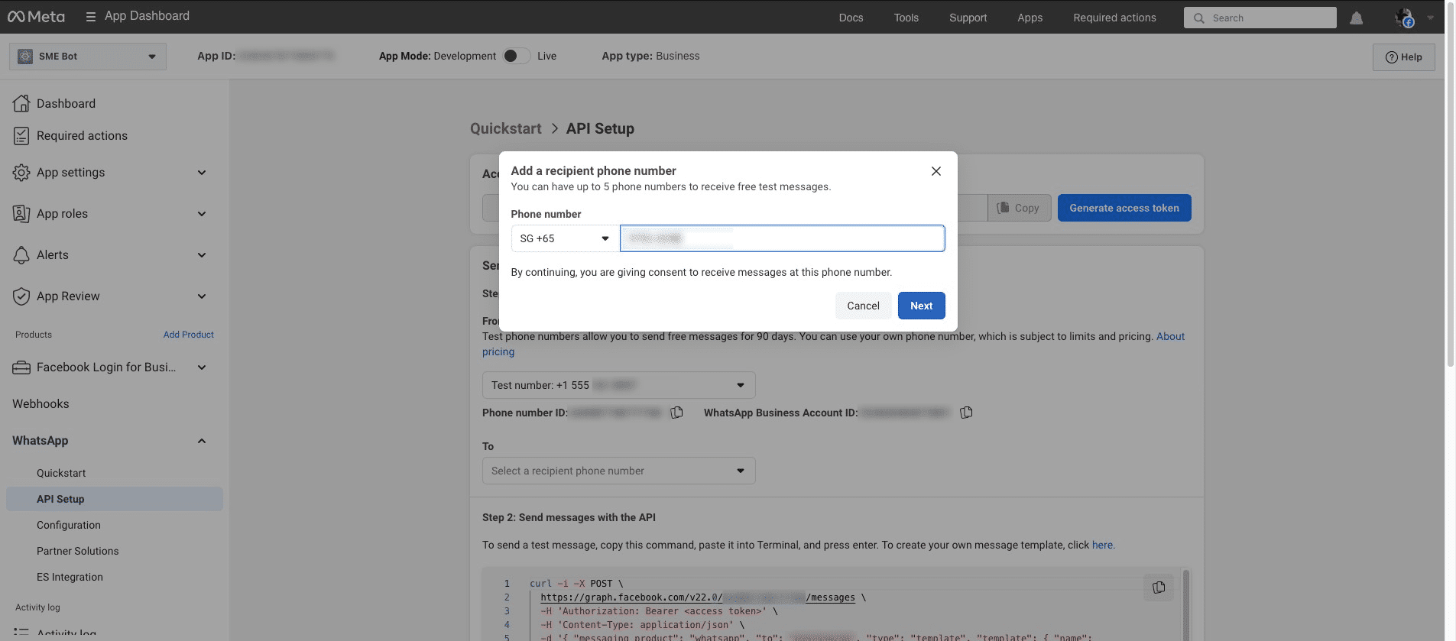The width and height of the screenshot is (1456, 641).
Task: Click the top Search field
Action: (1260, 18)
